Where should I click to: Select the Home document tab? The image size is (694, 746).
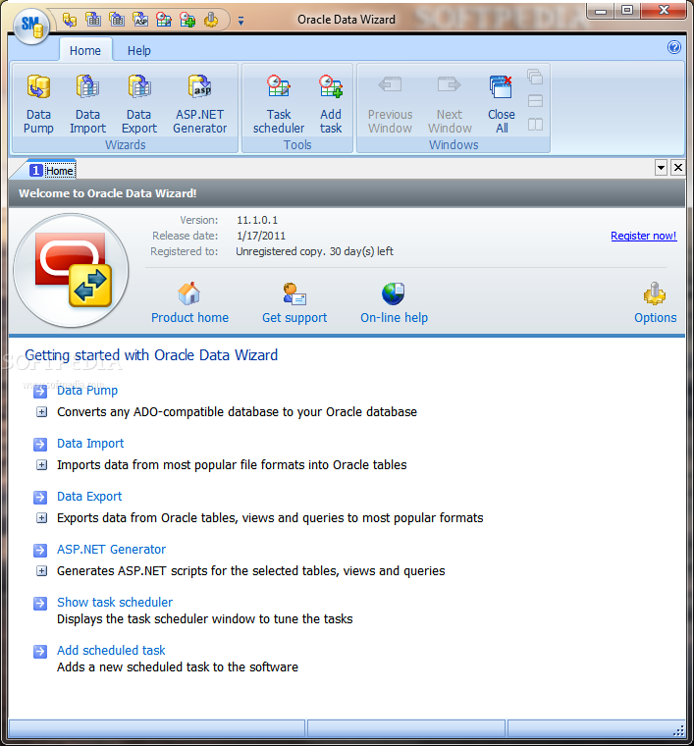pos(52,171)
